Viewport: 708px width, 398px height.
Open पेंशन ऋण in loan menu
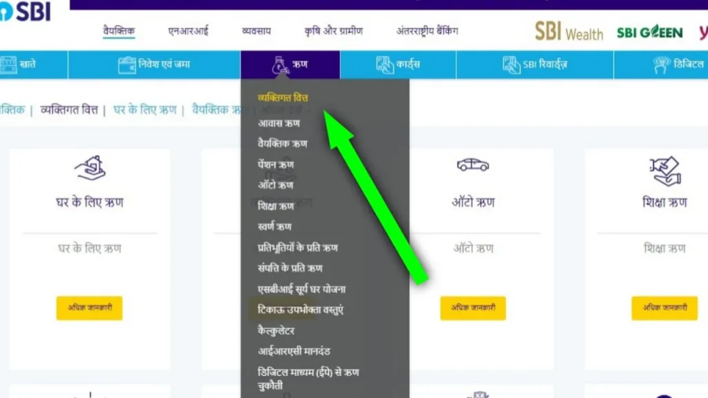tap(275, 164)
